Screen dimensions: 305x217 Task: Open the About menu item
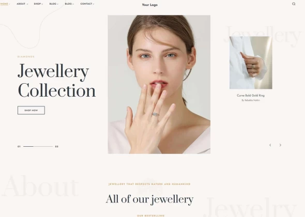coord(21,4)
